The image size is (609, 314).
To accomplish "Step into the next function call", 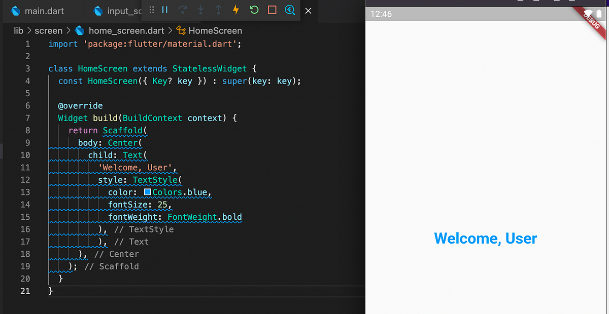I will click(x=200, y=10).
